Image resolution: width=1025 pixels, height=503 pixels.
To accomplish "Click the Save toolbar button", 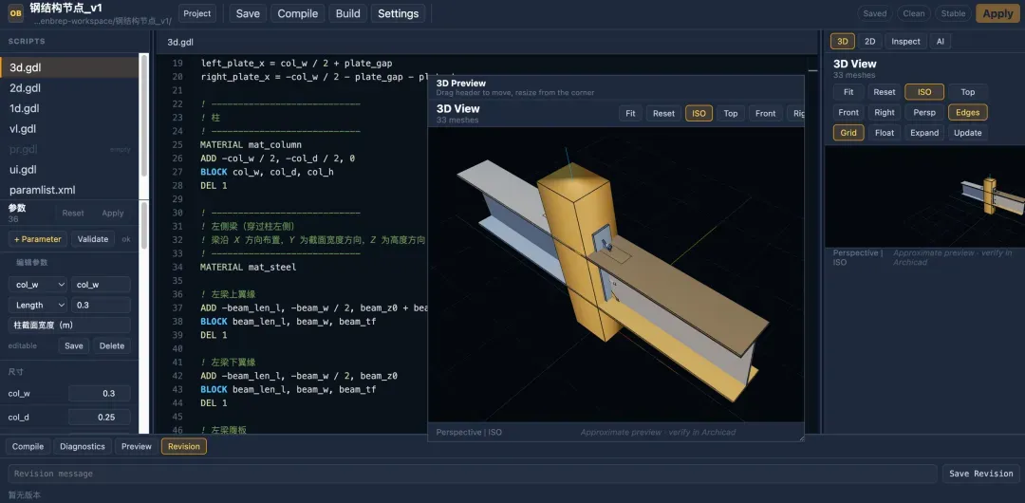I will pos(248,13).
